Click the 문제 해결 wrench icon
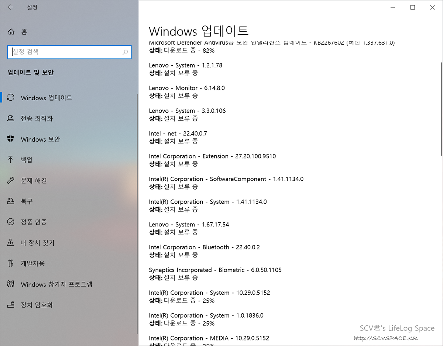Screen dimensions: 443x346 click(x=11, y=180)
